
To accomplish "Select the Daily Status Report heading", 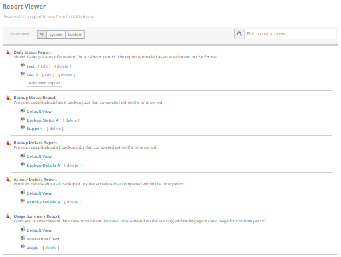I will click(32, 52).
